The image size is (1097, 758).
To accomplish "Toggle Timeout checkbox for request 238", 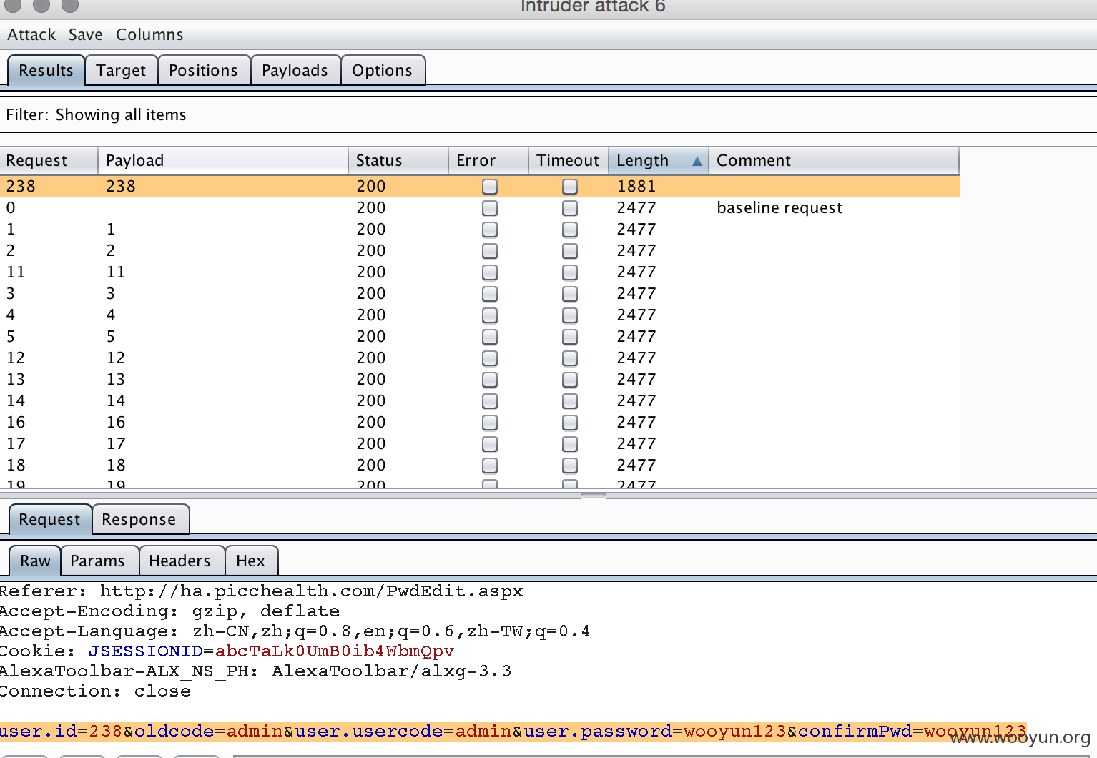I will tap(570, 186).
